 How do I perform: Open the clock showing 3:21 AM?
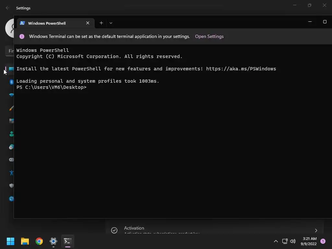tap(309, 241)
